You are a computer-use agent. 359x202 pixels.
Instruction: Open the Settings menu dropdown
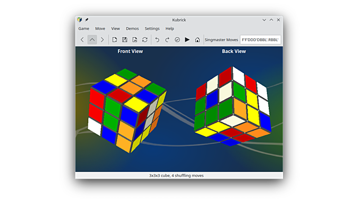pos(152,29)
